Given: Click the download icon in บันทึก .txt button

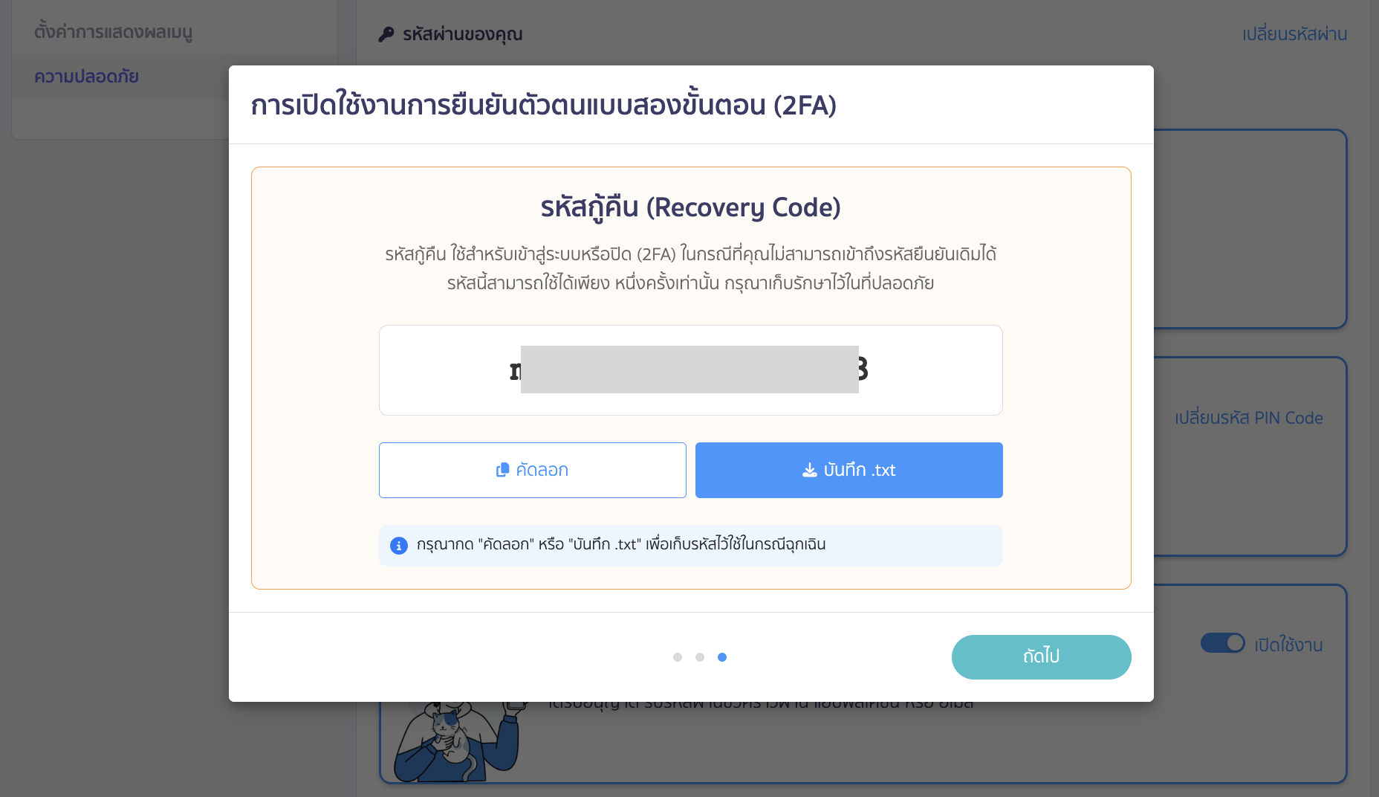Looking at the screenshot, I should [810, 470].
